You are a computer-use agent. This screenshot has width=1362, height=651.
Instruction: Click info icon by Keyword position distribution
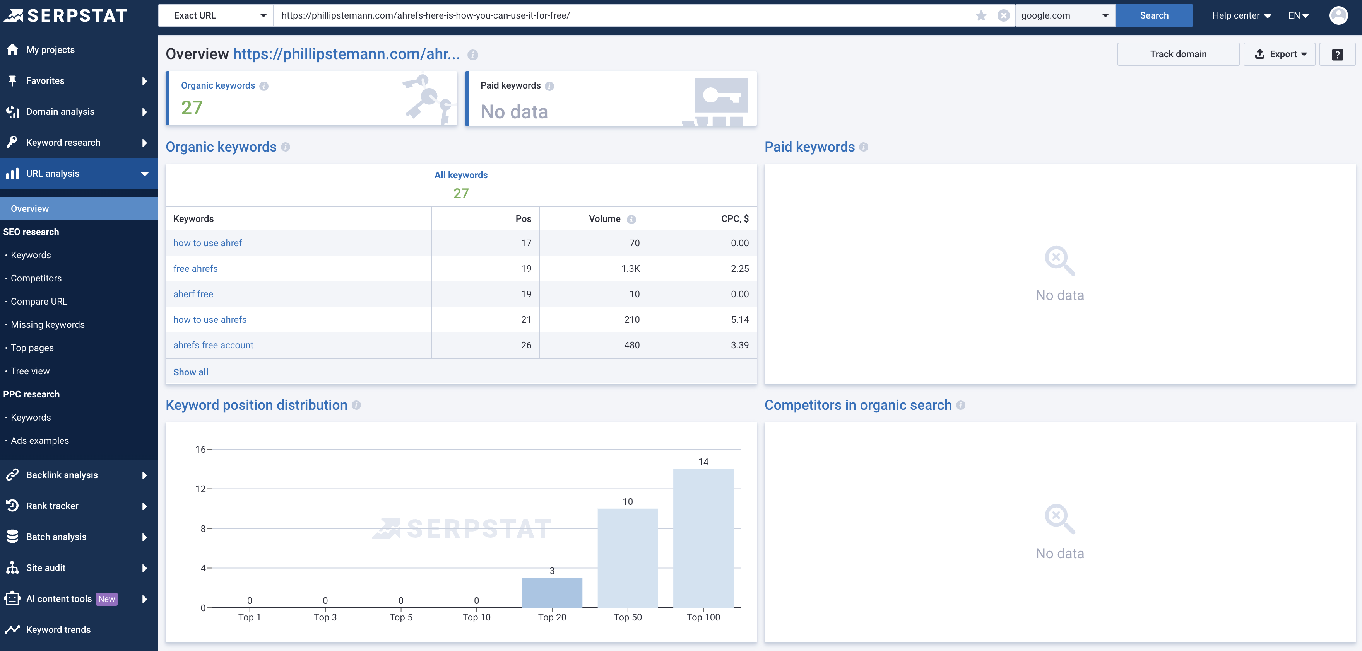pos(356,405)
